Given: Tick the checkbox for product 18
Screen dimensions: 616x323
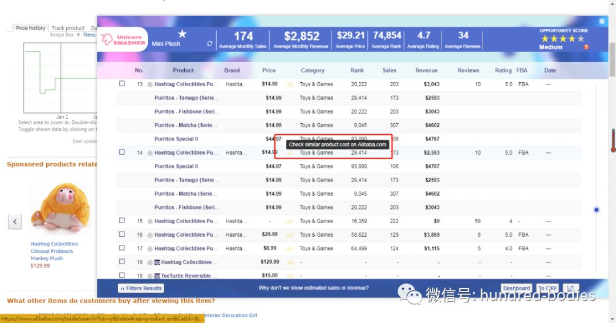Looking at the screenshot, I should (x=122, y=262).
